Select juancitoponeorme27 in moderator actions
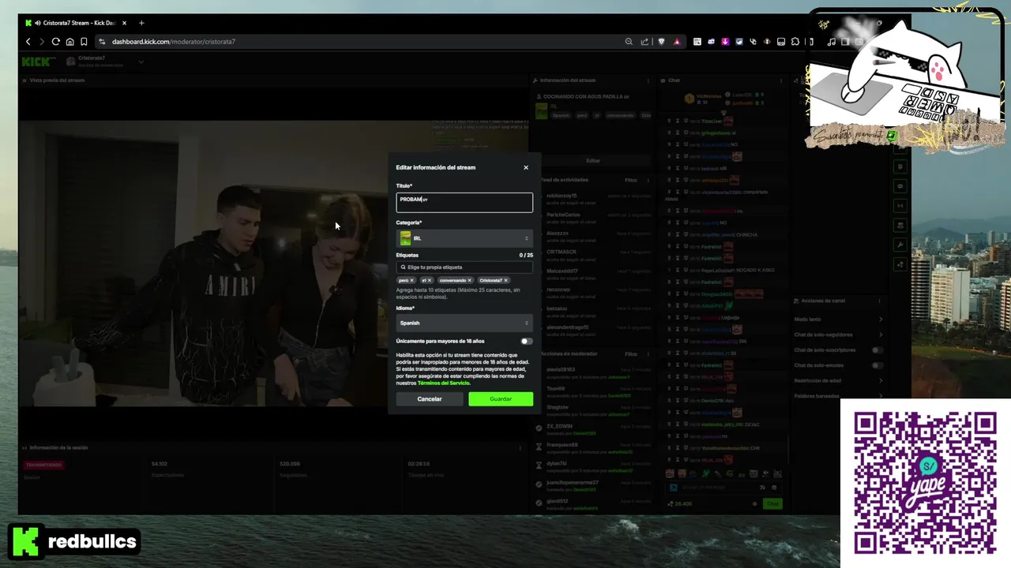 click(573, 482)
